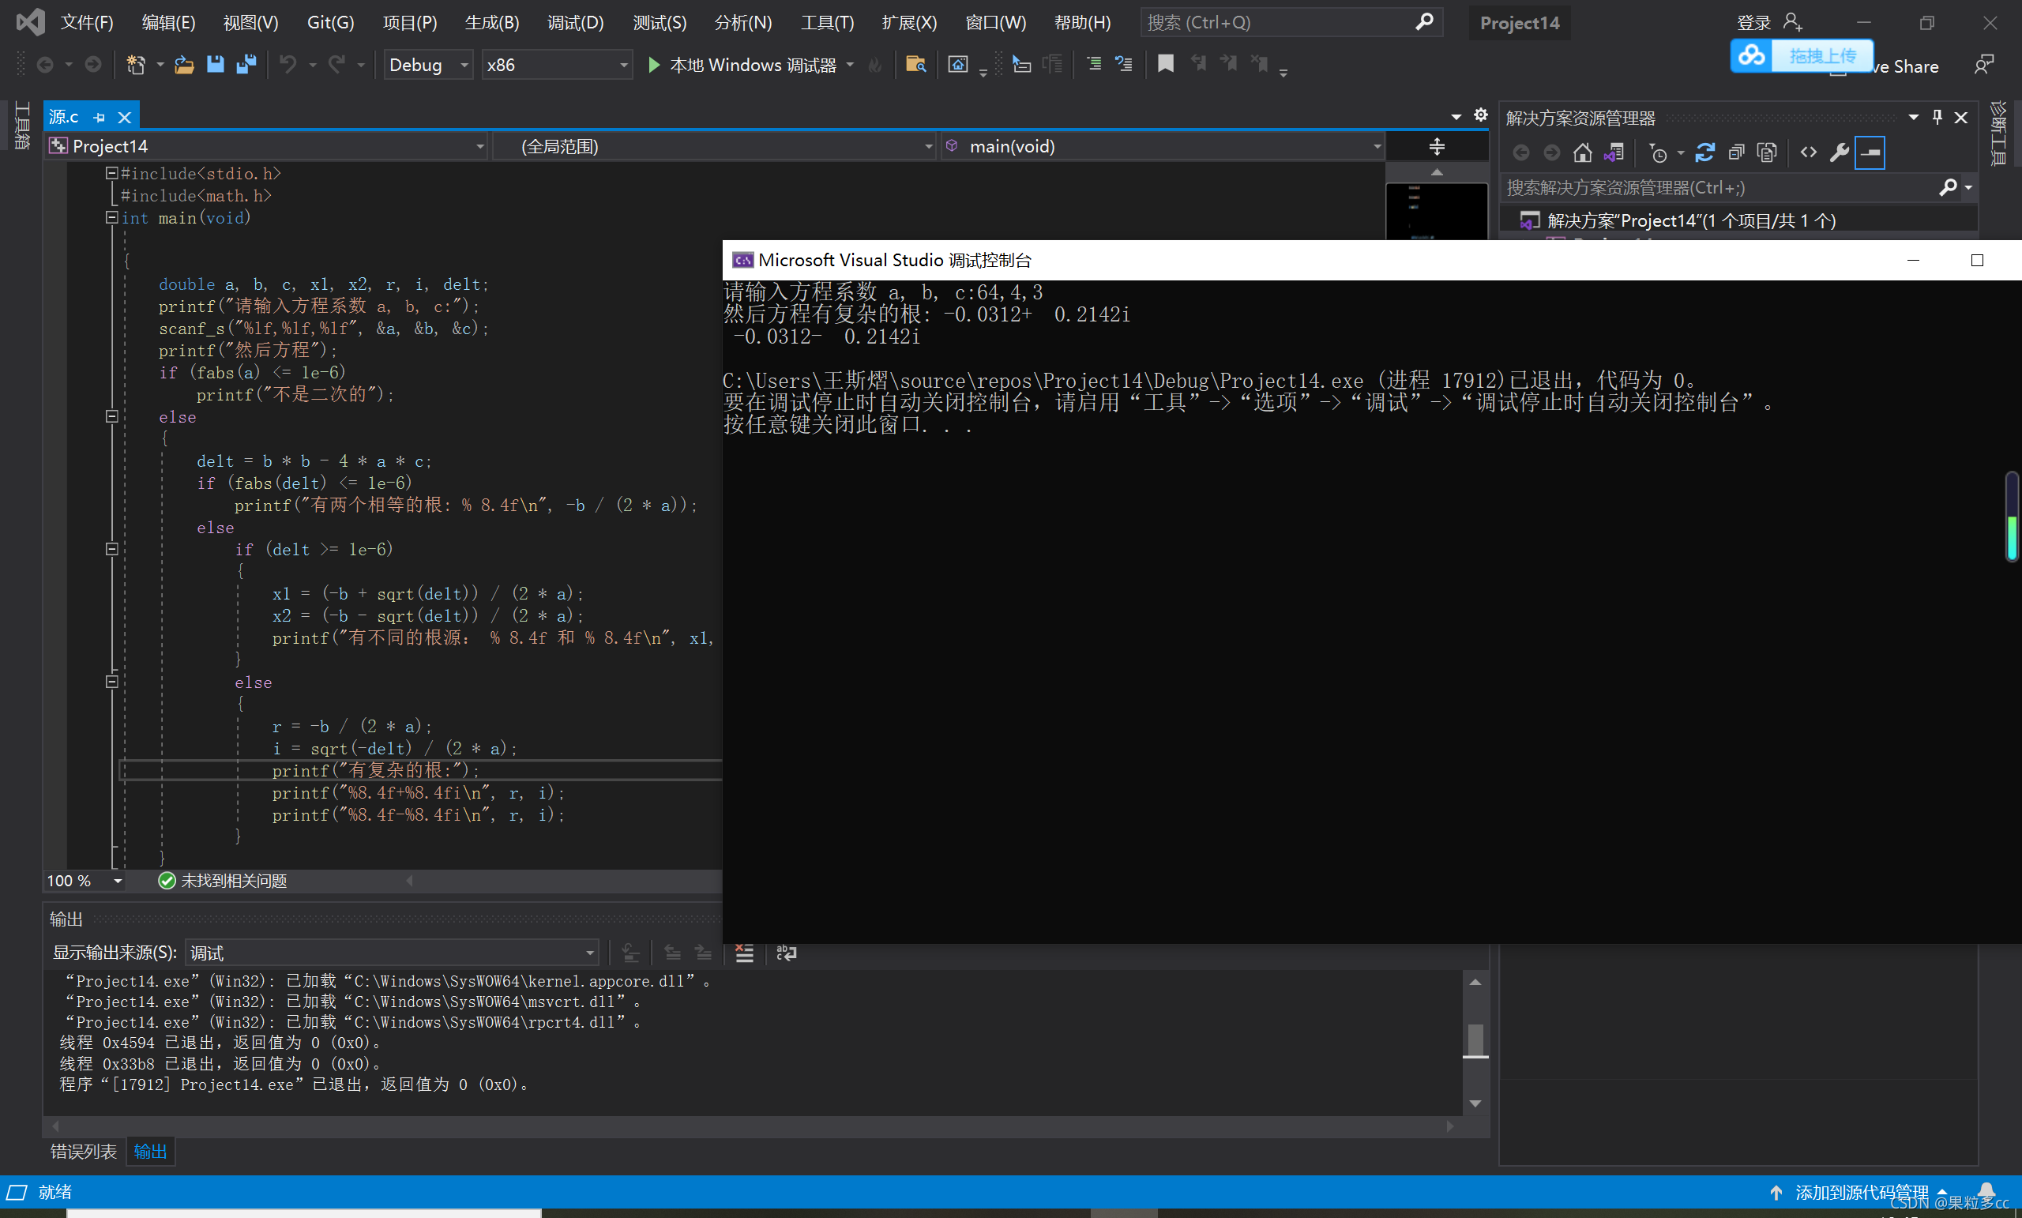The height and width of the screenshot is (1218, 2022).
Task: Click notifications bell in status bar
Action: pyautogui.click(x=1986, y=1192)
